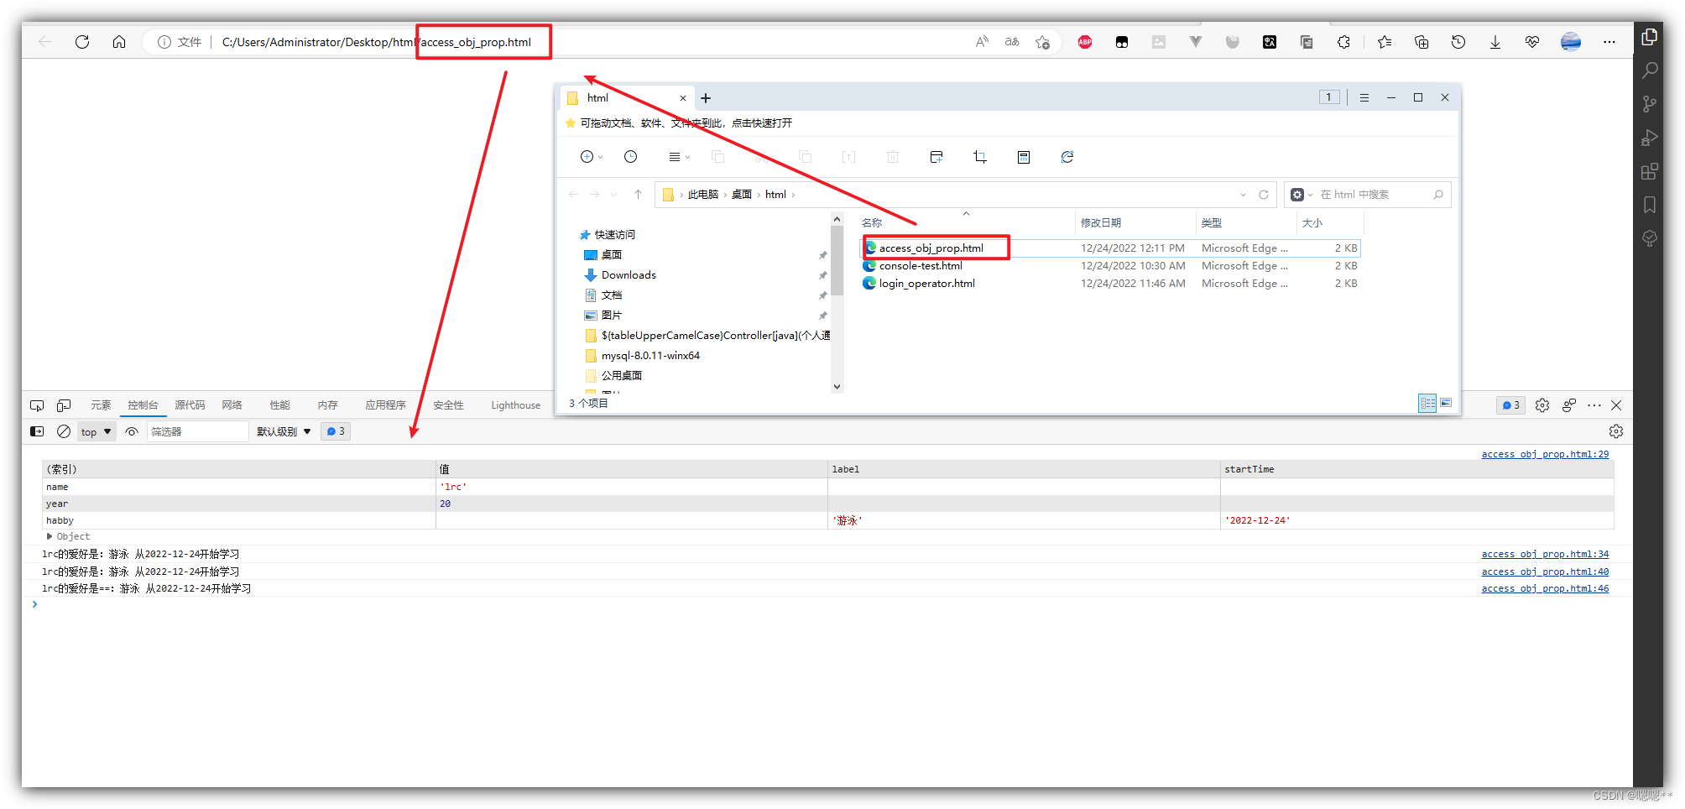Open the downloads icon in browser toolbar
The height and width of the screenshot is (809, 1685).
[1495, 42]
